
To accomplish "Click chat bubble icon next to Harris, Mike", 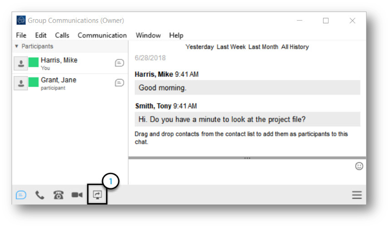I will (119, 63).
